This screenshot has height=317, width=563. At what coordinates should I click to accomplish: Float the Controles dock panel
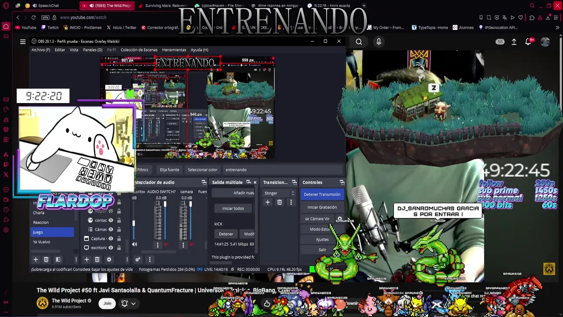(x=342, y=182)
